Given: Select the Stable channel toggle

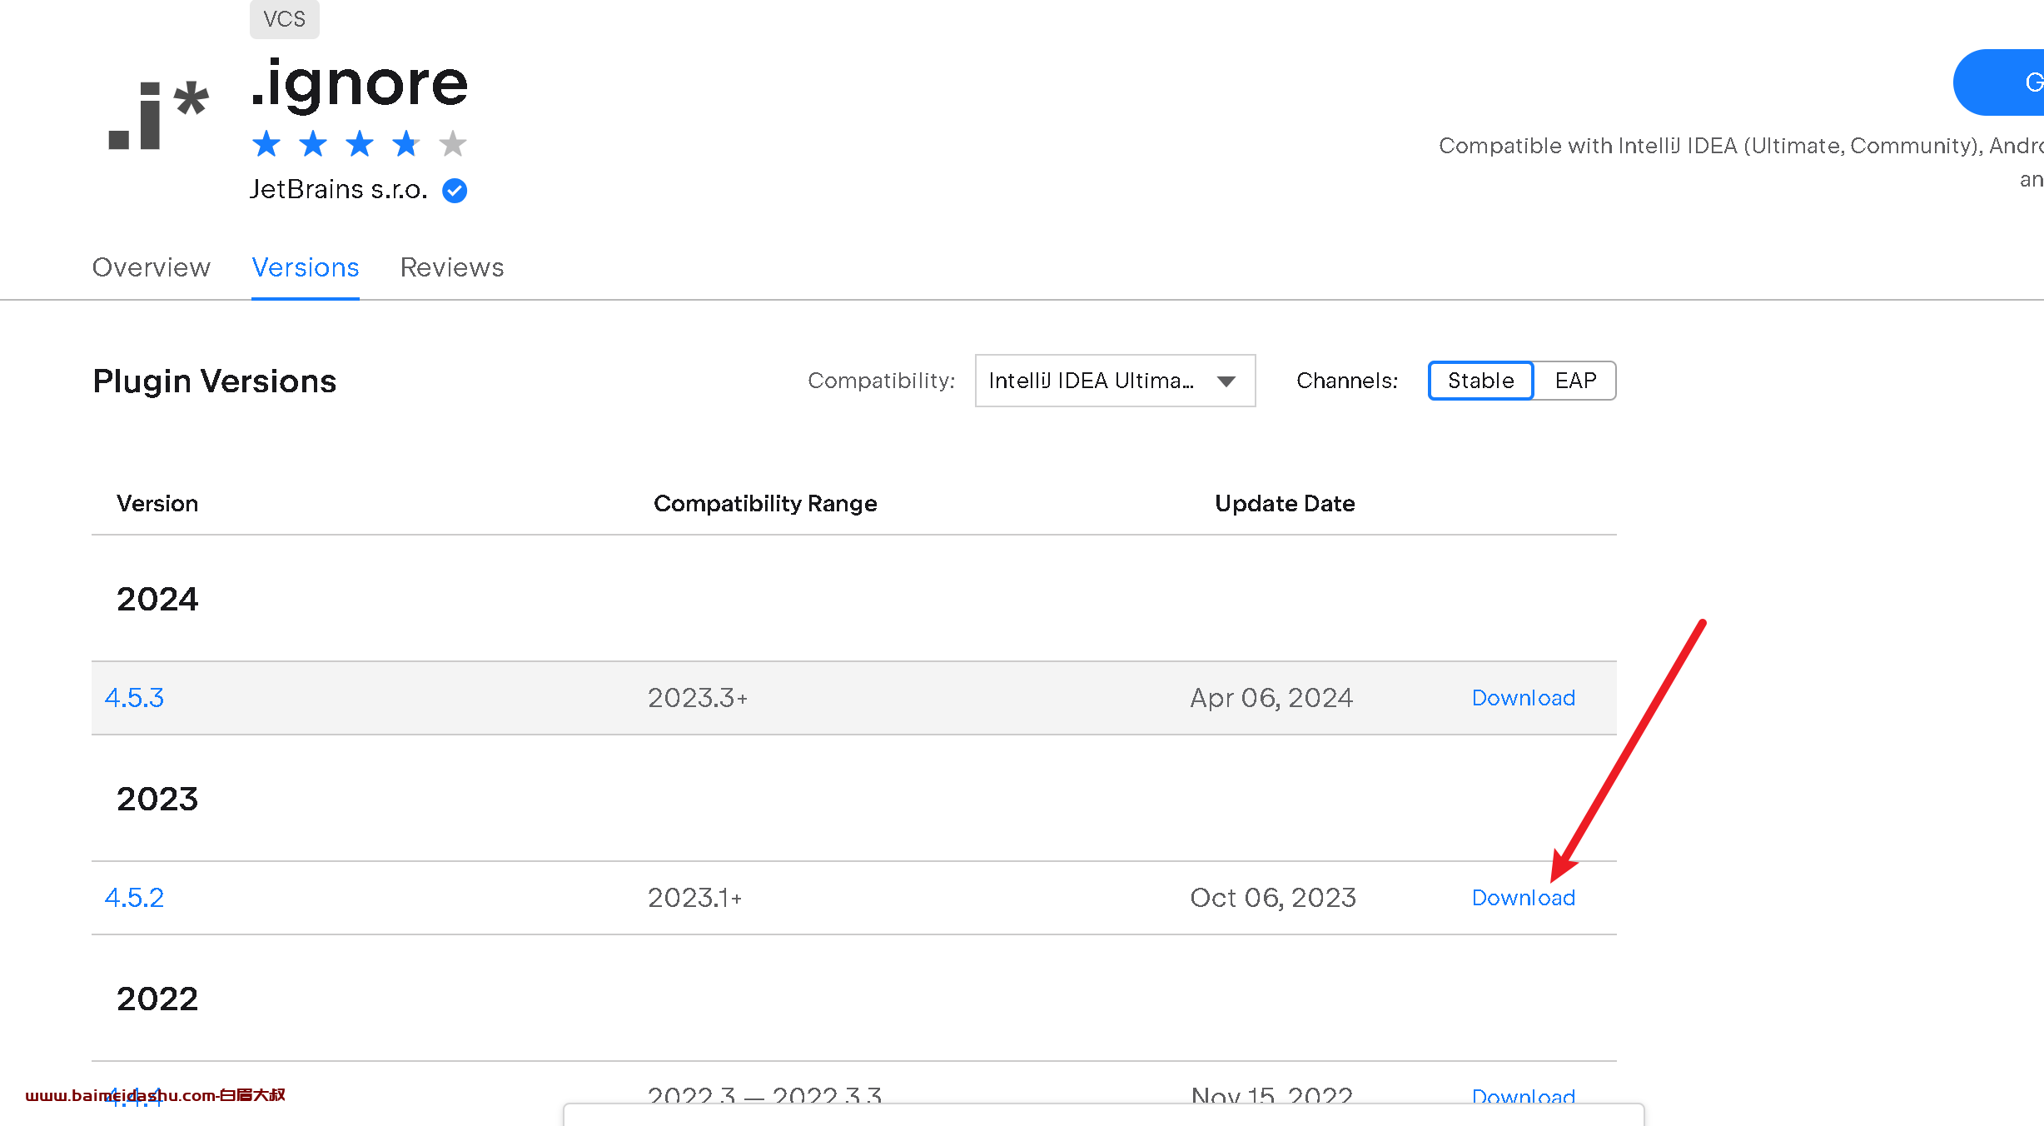Looking at the screenshot, I should 1480,381.
